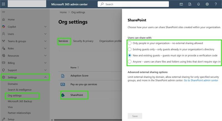Collapse the Settings chevron
This screenshot has width=222, height=121.
point(45,77)
